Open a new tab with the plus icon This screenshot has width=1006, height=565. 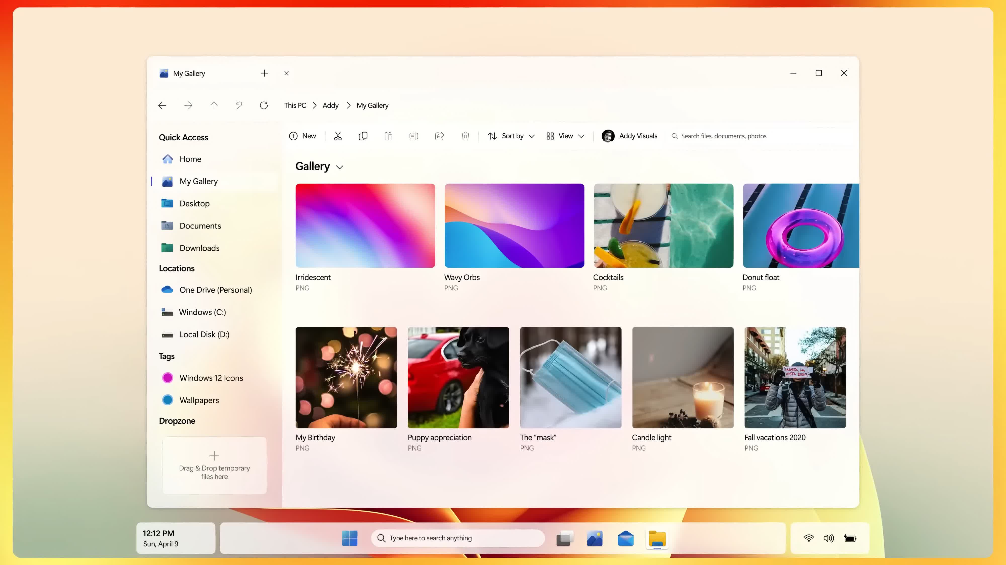click(264, 73)
